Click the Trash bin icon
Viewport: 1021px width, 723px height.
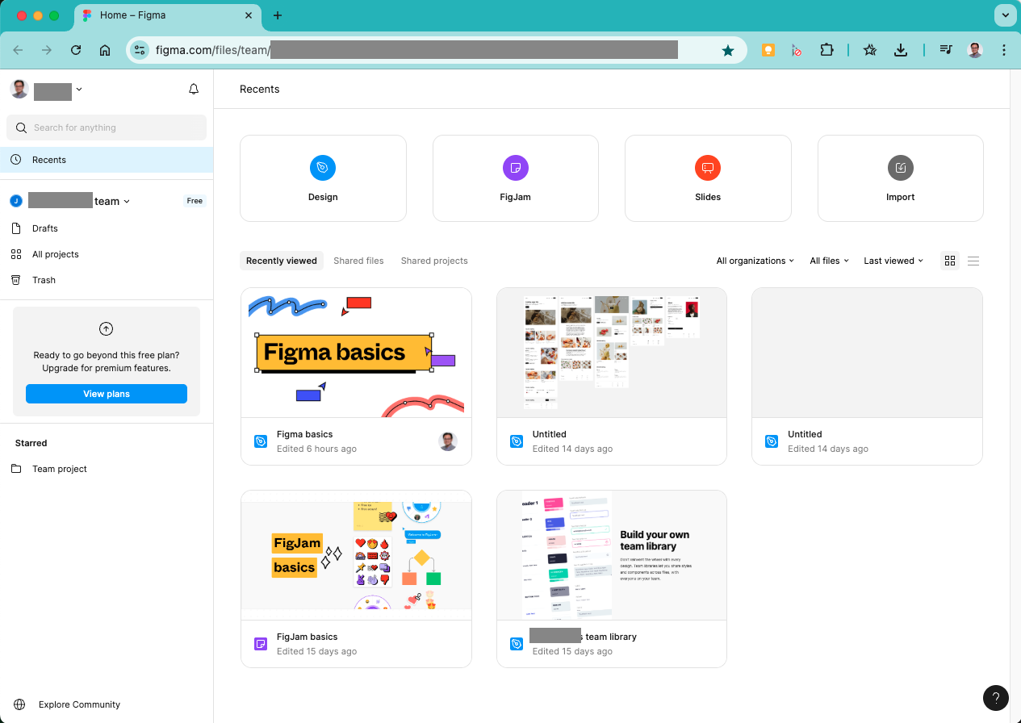[x=16, y=280]
